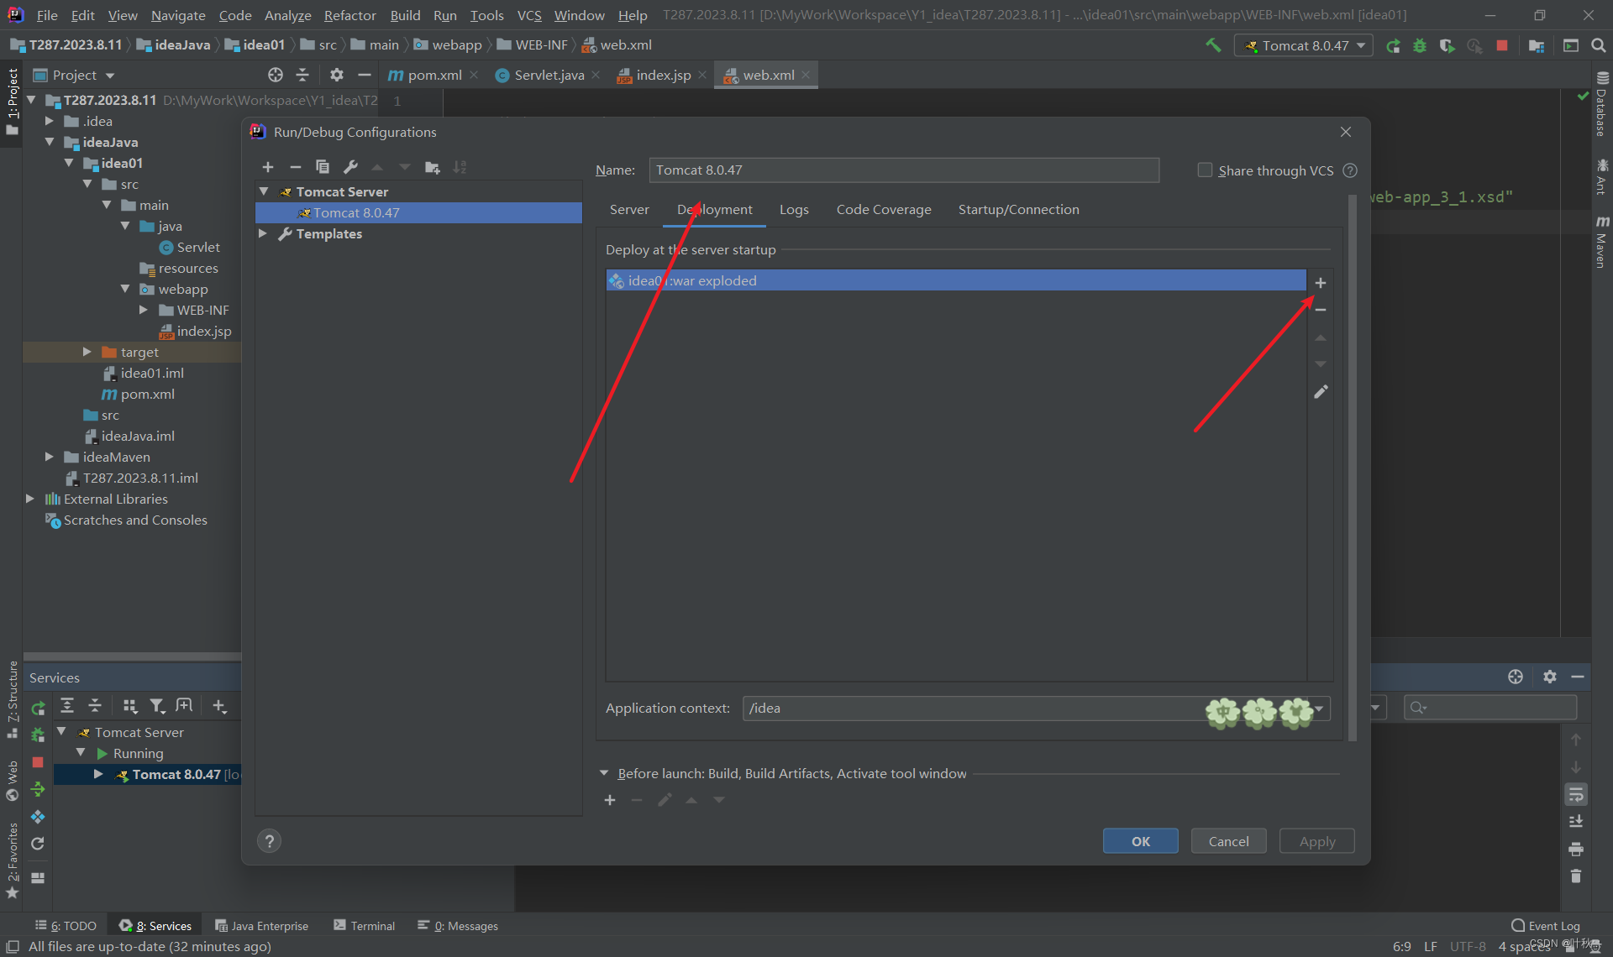Select idea01:war exploded artifact row

[x=956, y=280]
